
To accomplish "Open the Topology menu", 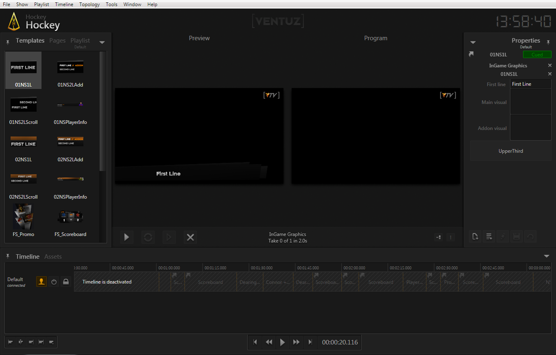I will click(x=89, y=4).
